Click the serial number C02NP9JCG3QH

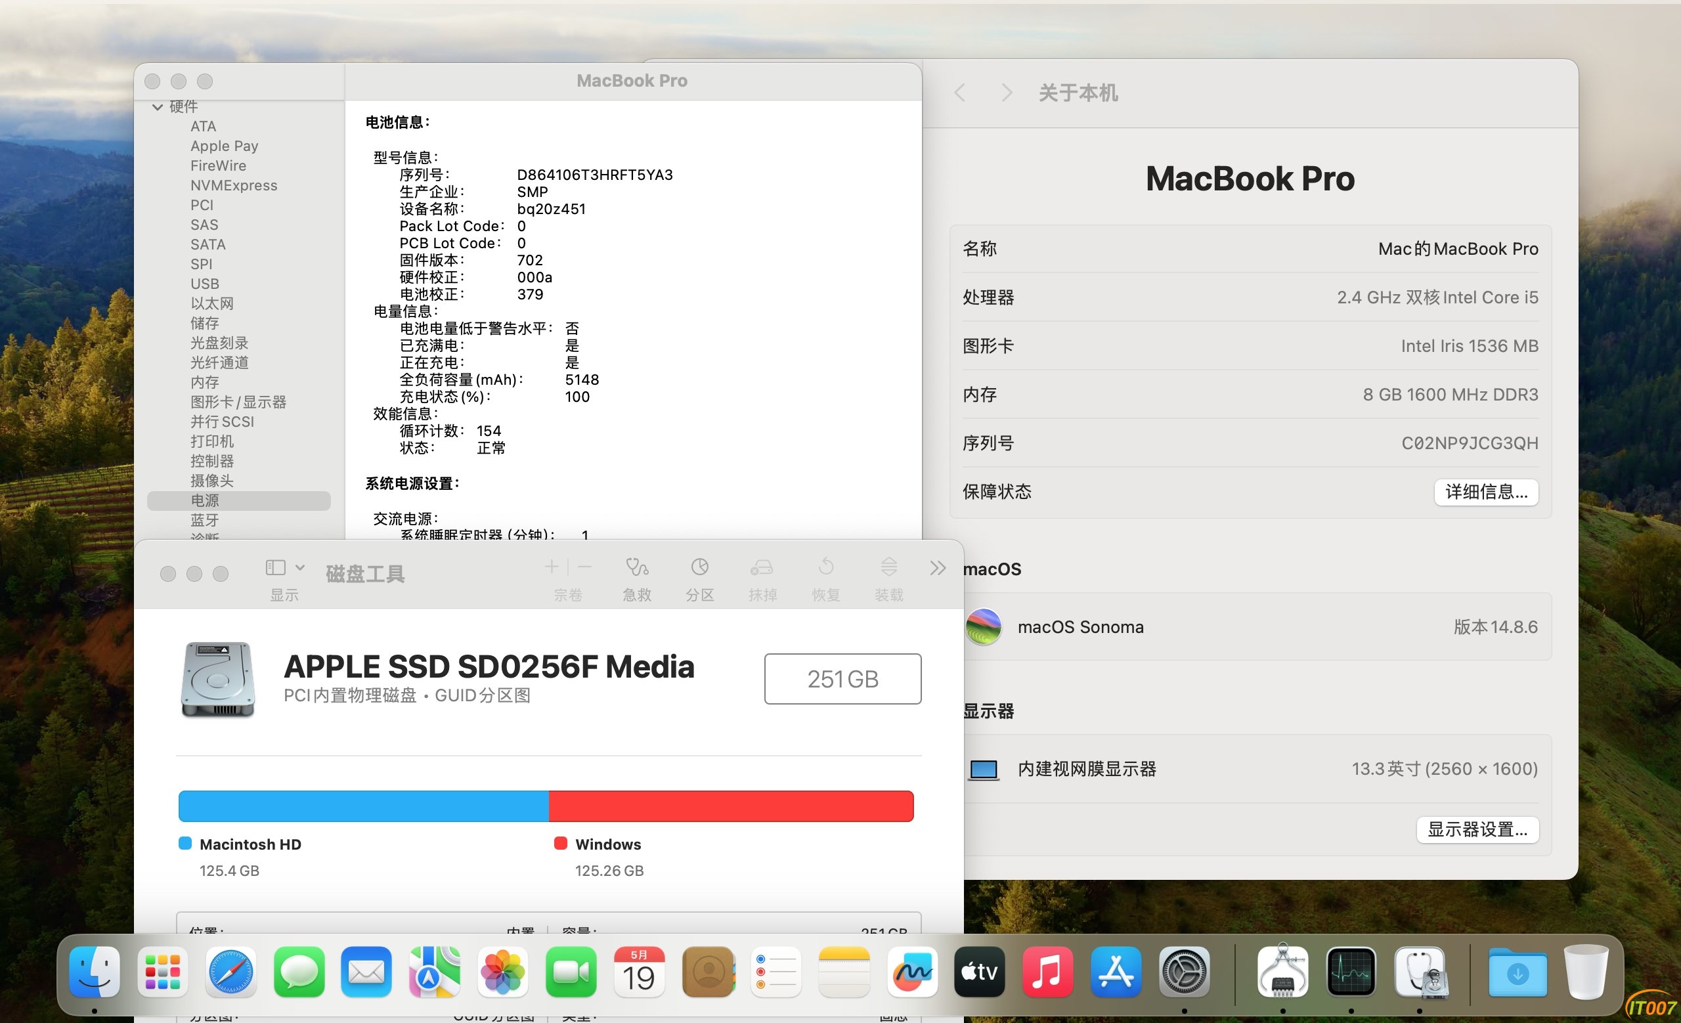point(1470,443)
